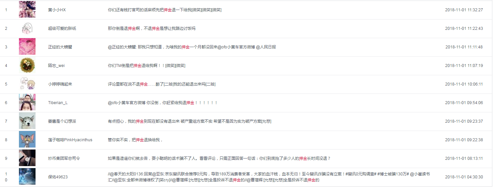Click the sketch avatar of 超级可爱的胖纸
Screen dimensions: 493x187
(27, 28)
